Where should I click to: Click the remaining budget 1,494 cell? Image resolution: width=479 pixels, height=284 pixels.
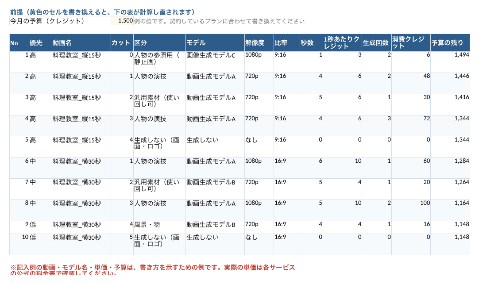(450, 62)
